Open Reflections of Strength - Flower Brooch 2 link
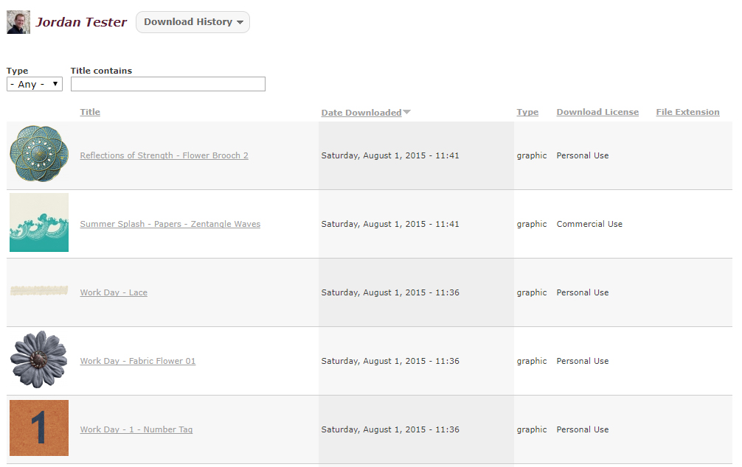Image resolution: width=742 pixels, height=467 pixels. (164, 155)
